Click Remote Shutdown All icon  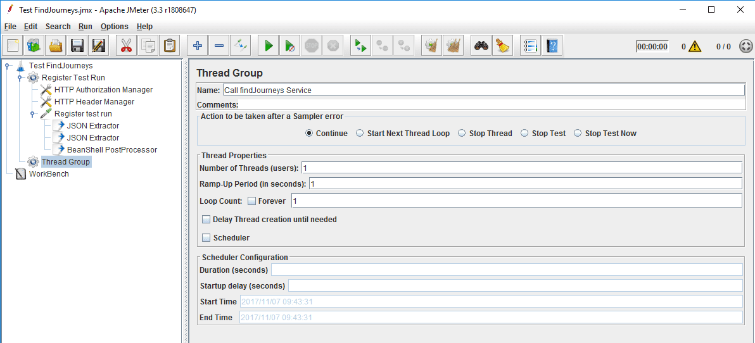coord(403,46)
